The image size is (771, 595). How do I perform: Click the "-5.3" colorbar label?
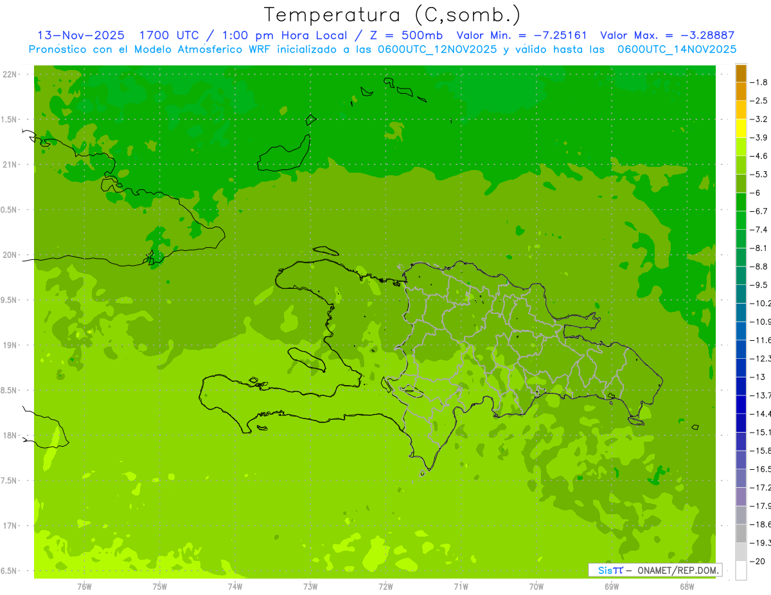coord(758,175)
